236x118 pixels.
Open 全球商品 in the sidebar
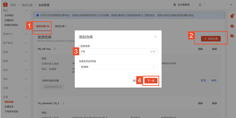point(9,15)
